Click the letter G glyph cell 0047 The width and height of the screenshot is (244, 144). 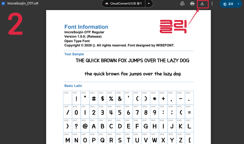click(x=146, y=125)
